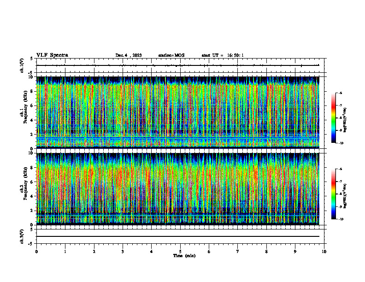Click time axis tick label "3"
Image resolution: width=365 pixels, height=282 pixels.
123,252
